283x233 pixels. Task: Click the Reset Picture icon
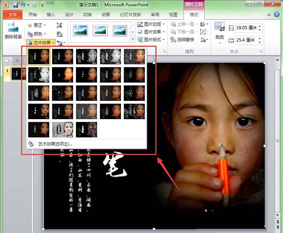pos(60,43)
